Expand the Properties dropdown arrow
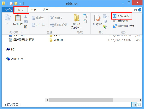This screenshot has width=144, height=109. click(x=97, y=26)
